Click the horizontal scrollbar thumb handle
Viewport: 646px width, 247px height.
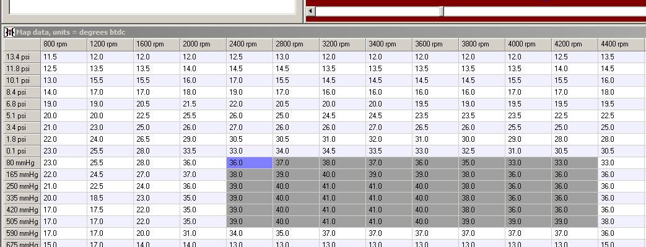(441, 11)
